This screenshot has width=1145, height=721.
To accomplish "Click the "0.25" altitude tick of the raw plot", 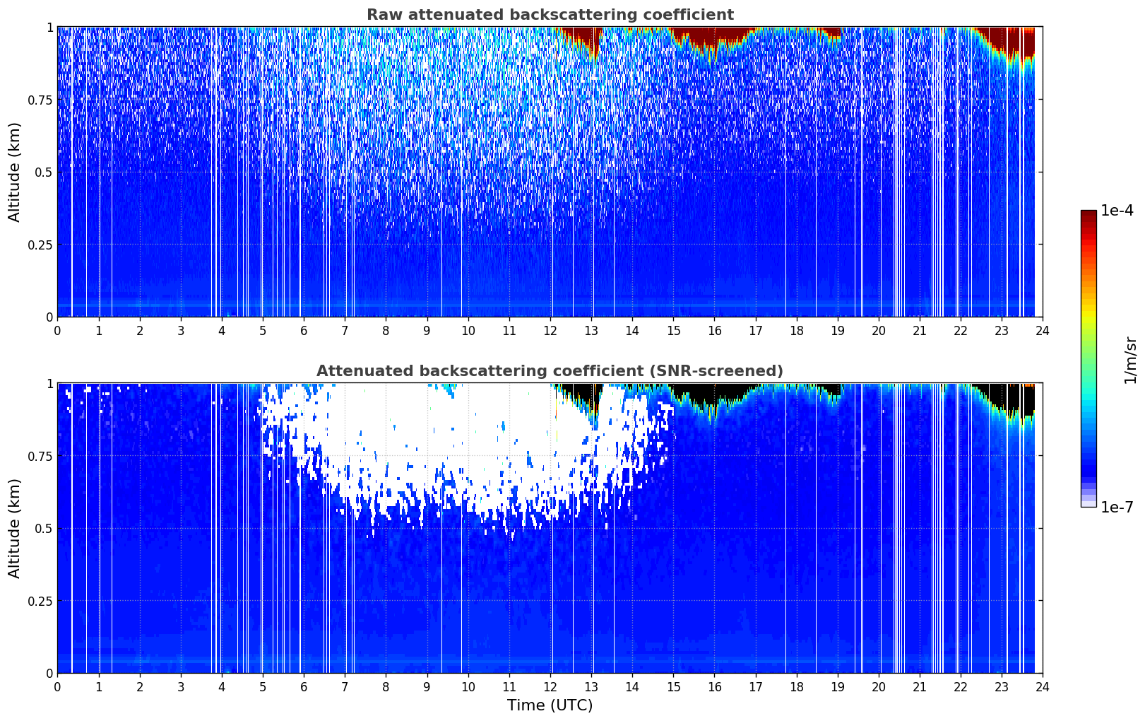I will 40,245.
